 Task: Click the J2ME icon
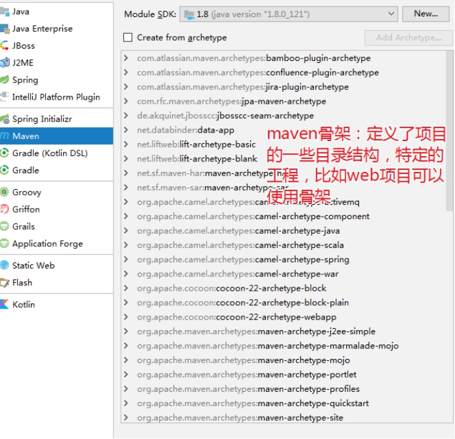(x=5, y=62)
